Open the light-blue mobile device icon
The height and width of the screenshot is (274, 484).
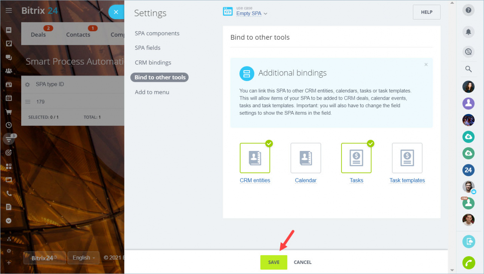(468, 241)
